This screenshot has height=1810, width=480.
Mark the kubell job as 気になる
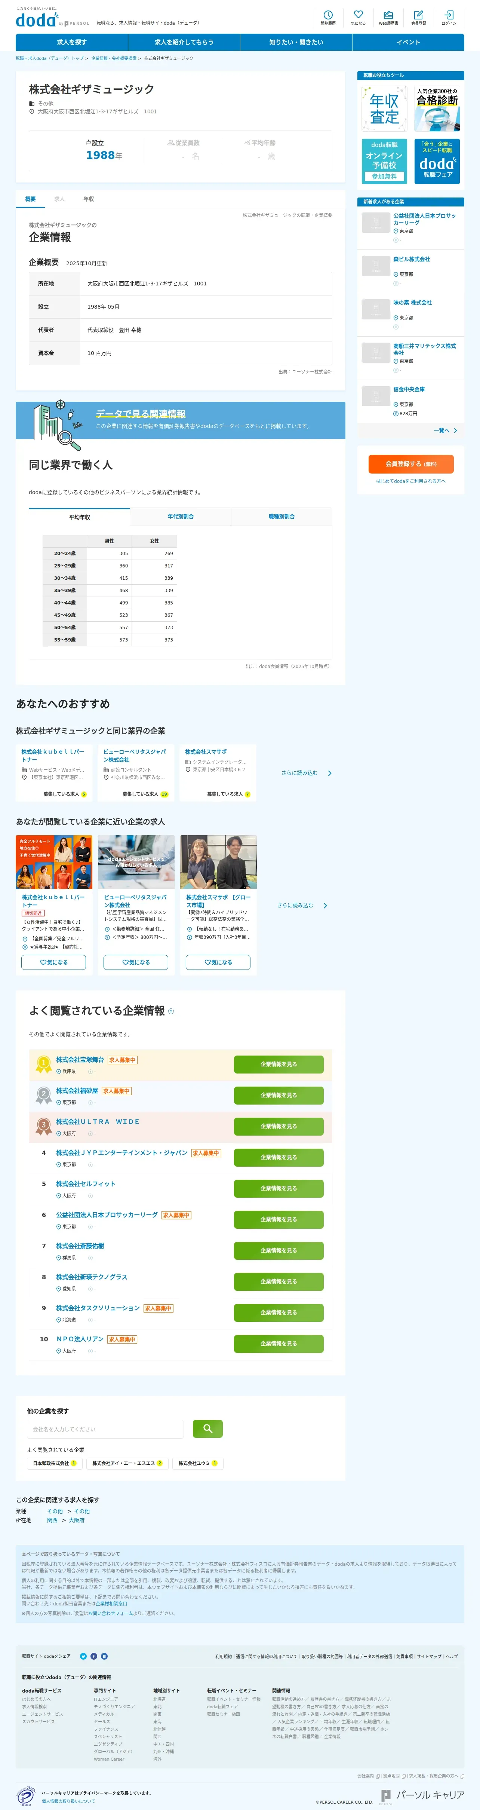click(54, 963)
